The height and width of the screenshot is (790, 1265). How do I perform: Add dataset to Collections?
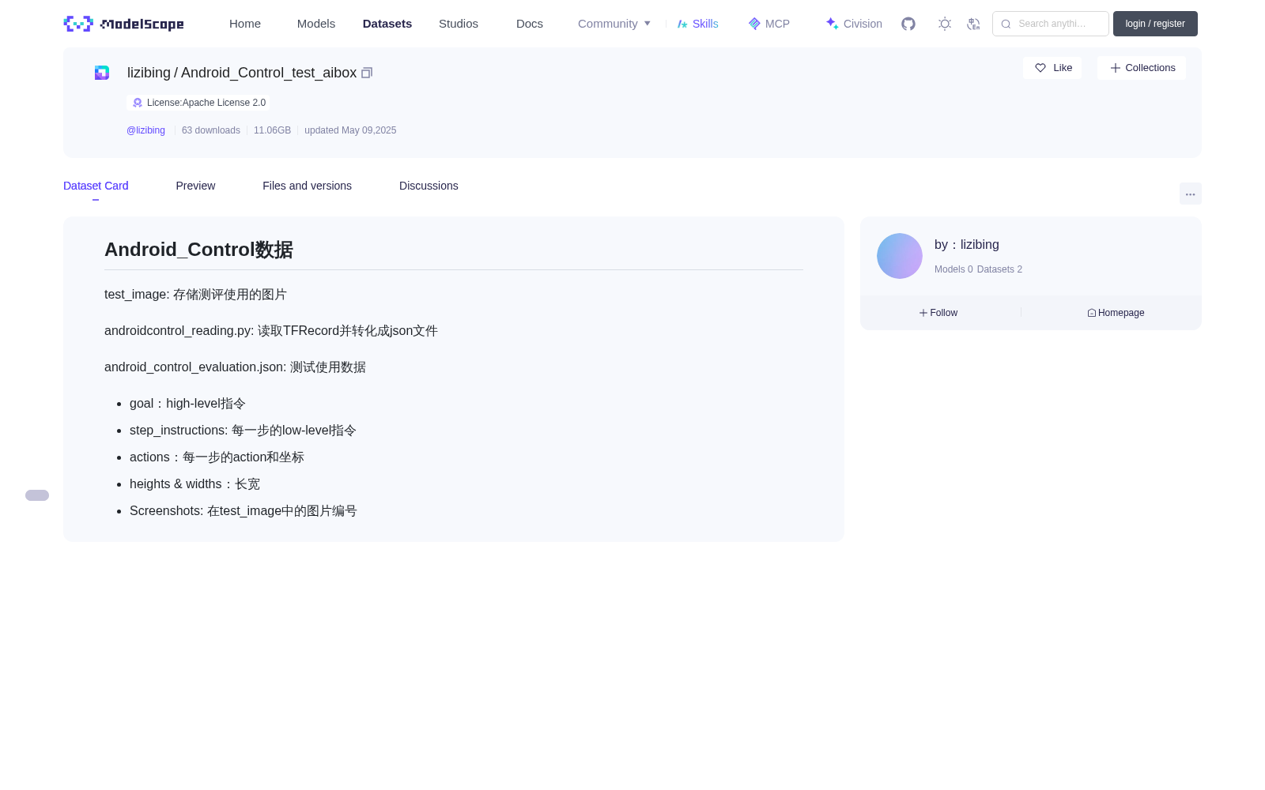(1142, 68)
